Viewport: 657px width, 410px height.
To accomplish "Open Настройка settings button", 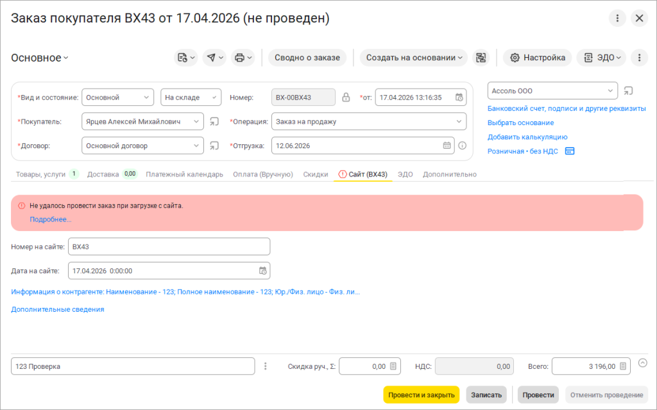I will pos(537,58).
